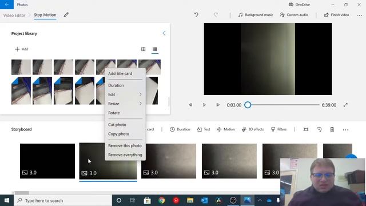This screenshot has width=366, height=206.
Task: Open OBS Studio from taskbar
Action: 233,200
